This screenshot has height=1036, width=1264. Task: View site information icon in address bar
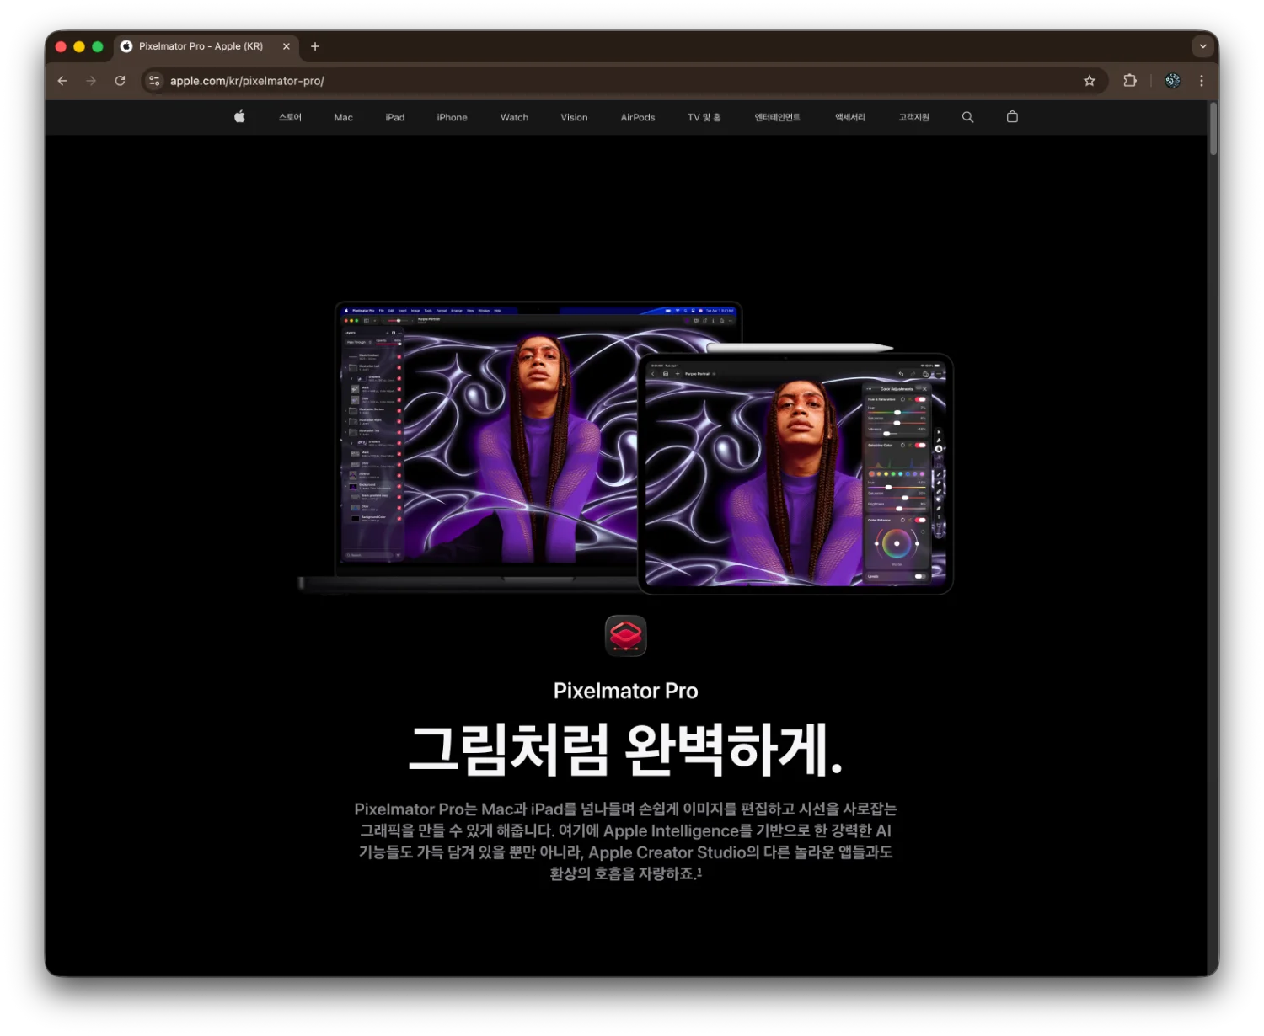154,81
